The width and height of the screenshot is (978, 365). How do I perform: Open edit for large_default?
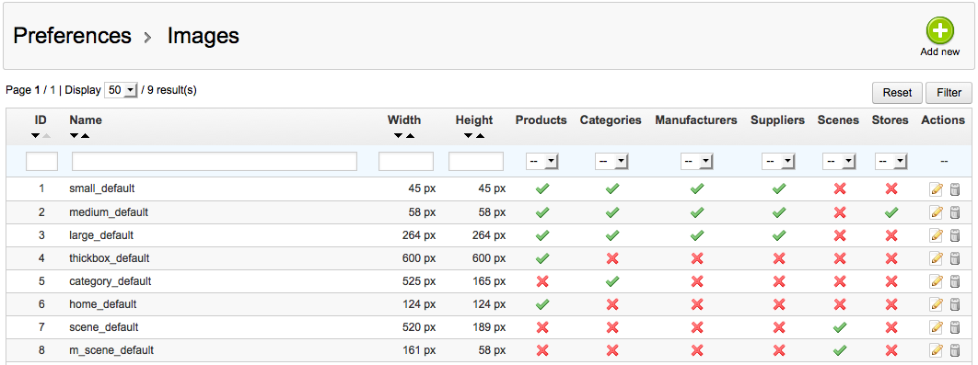tap(936, 235)
